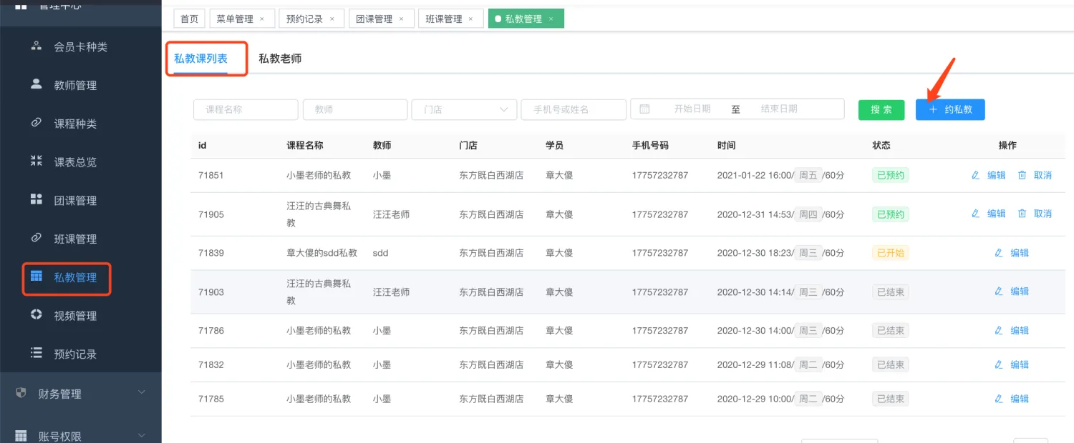
Task: Open the 门店 dropdown filter
Action: (x=464, y=109)
